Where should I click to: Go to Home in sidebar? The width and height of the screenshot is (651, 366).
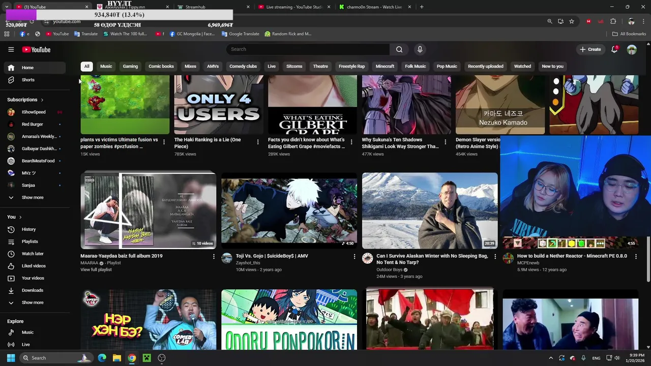tap(34, 68)
